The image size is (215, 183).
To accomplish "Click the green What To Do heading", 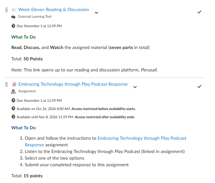I will pos(23,37).
